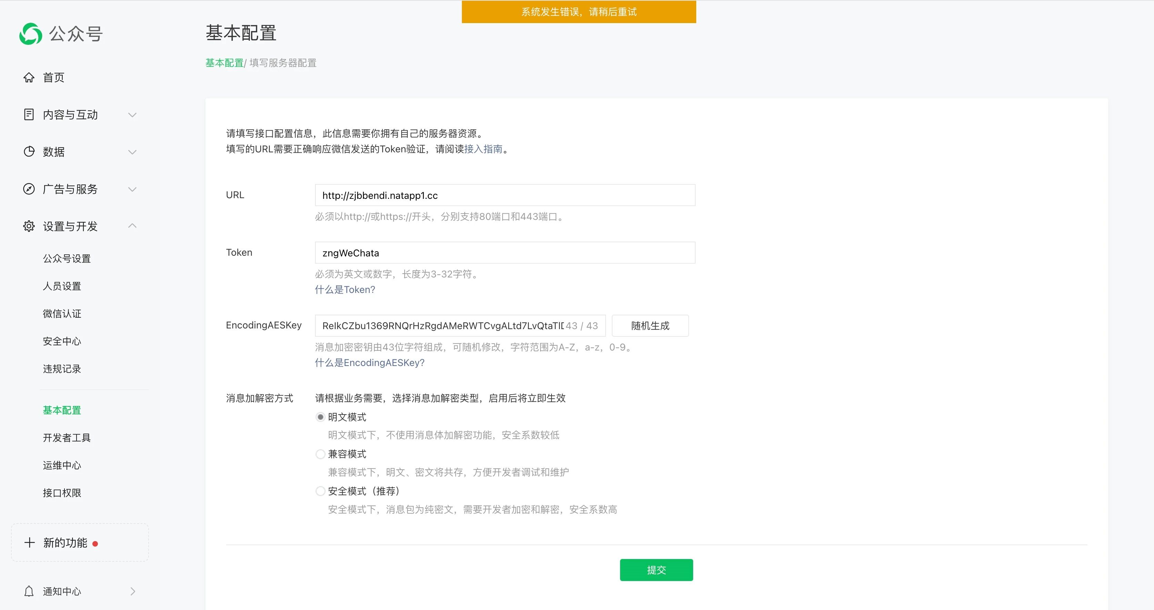Image resolution: width=1154 pixels, height=610 pixels.
Task: Enable the 安全模式（推荐）radio option
Action: (x=320, y=491)
